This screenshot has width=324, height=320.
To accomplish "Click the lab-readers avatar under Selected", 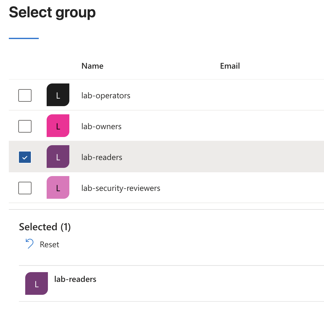I will (x=37, y=283).
